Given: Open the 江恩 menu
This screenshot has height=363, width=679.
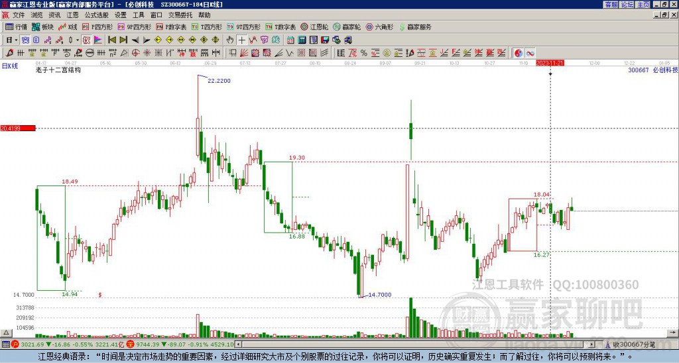Looking at the screenshot, I should coord(72,15).
